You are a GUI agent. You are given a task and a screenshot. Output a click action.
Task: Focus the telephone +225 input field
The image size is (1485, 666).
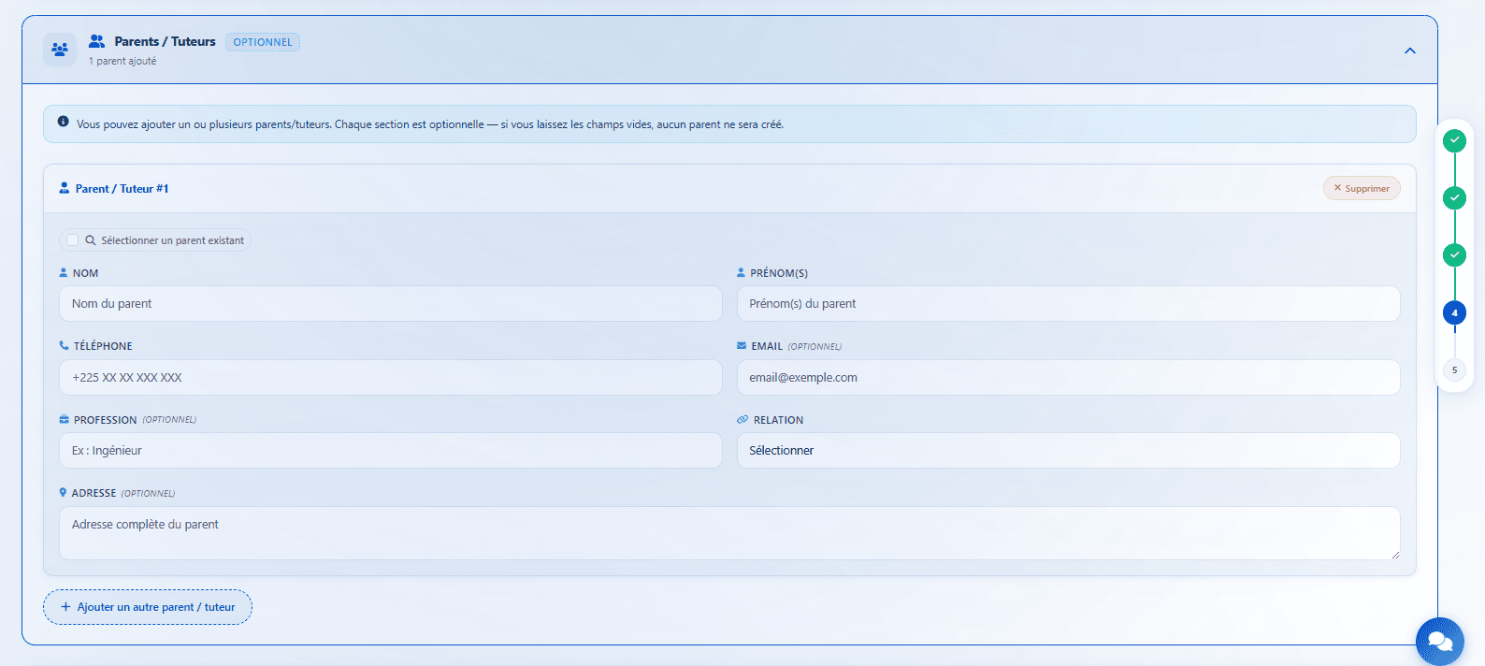coord(391,378)
